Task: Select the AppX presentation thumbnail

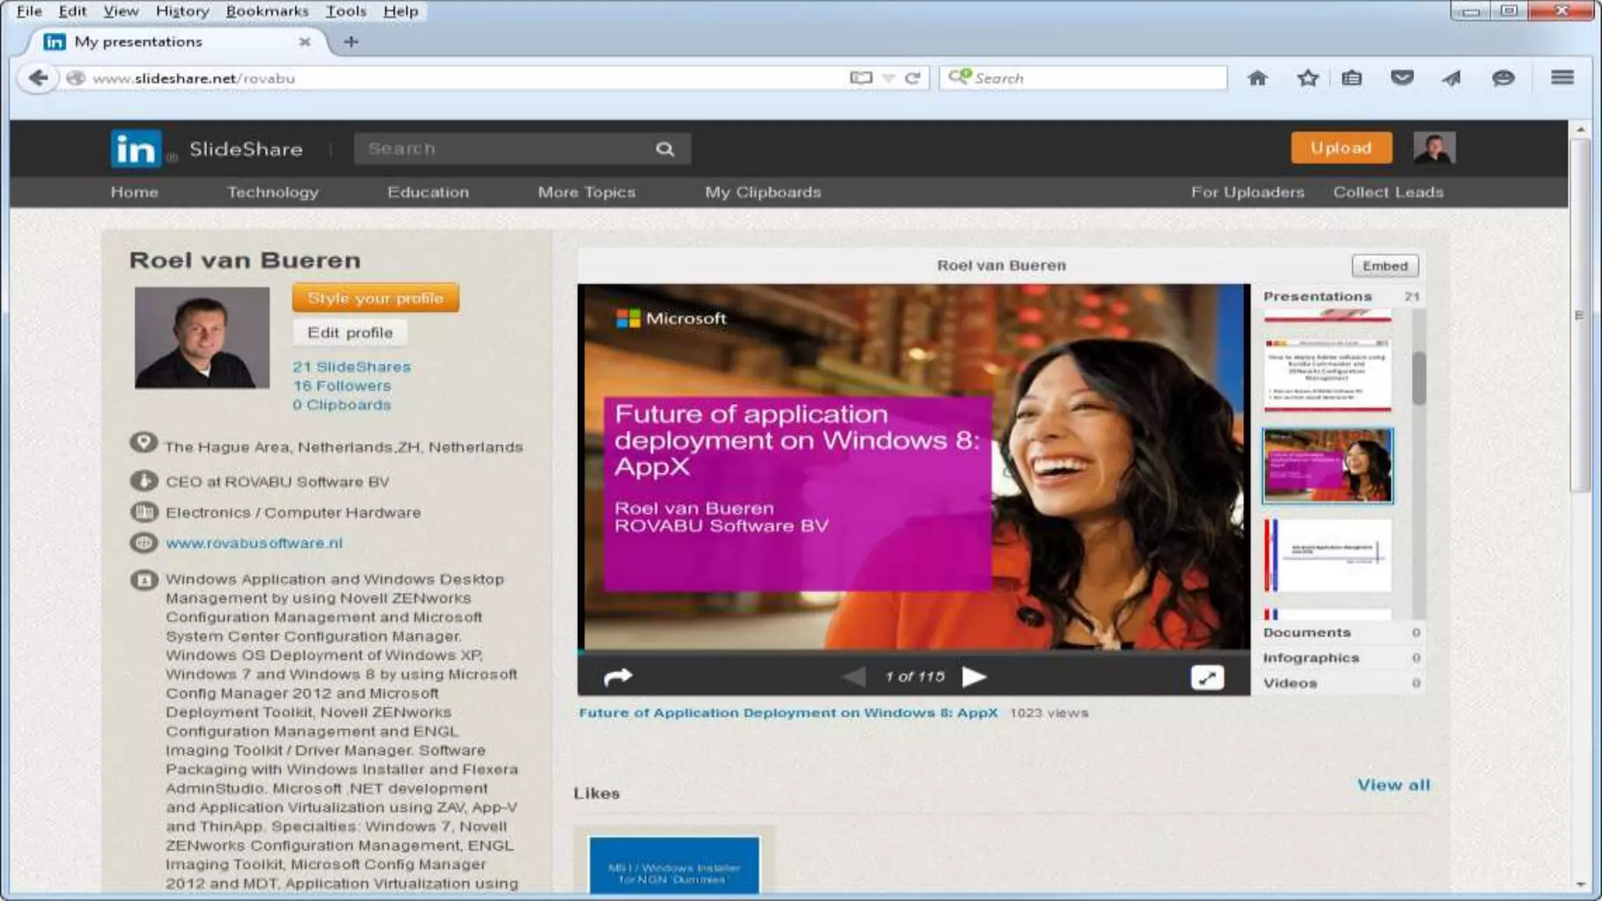Action: click(x=1327, y=465)
